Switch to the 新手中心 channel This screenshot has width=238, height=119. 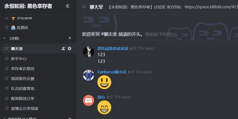pyautogui.click(x=39, y=59)
